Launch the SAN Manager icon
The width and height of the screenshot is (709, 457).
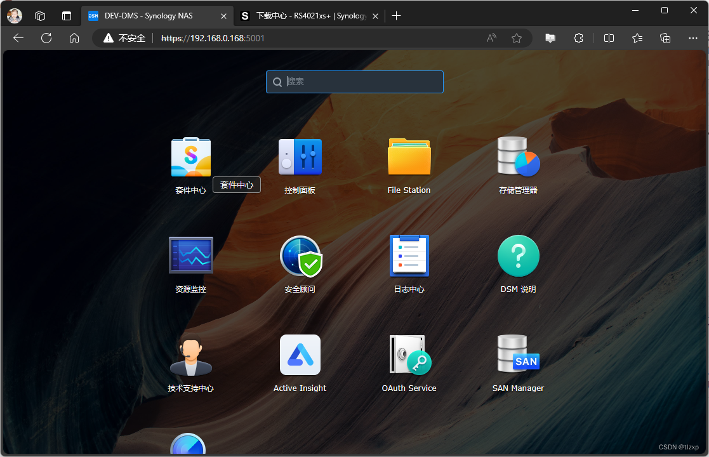point(518,354)
